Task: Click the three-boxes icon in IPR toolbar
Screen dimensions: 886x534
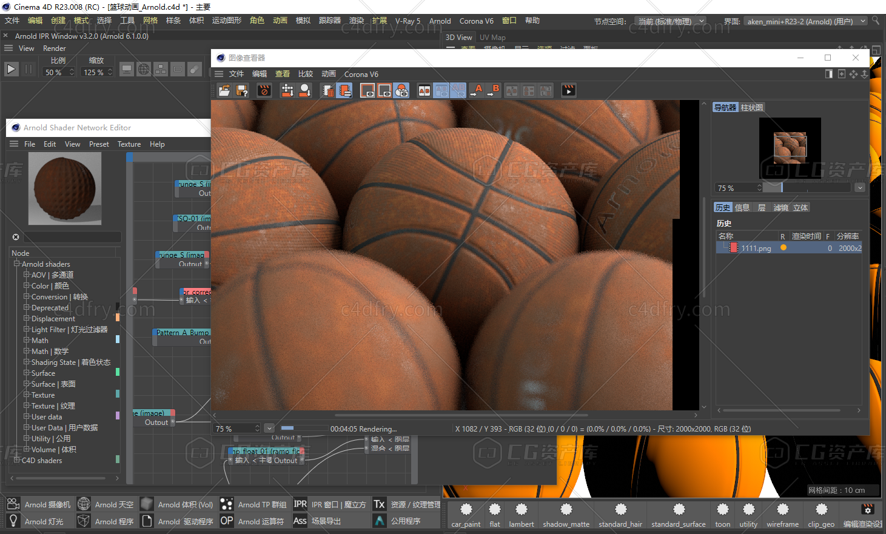Action: point(161,69)
